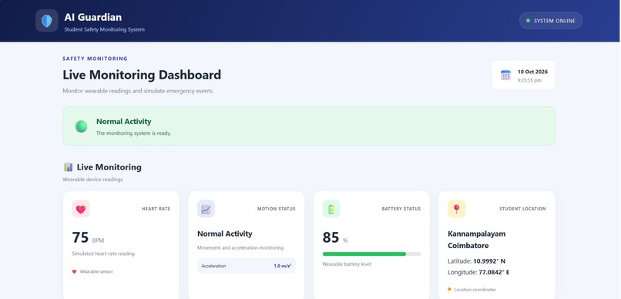The width and height of the screenshot is (621, 299).
Task: Click the wearable battery level progress bar
Action: coord(371,254)
